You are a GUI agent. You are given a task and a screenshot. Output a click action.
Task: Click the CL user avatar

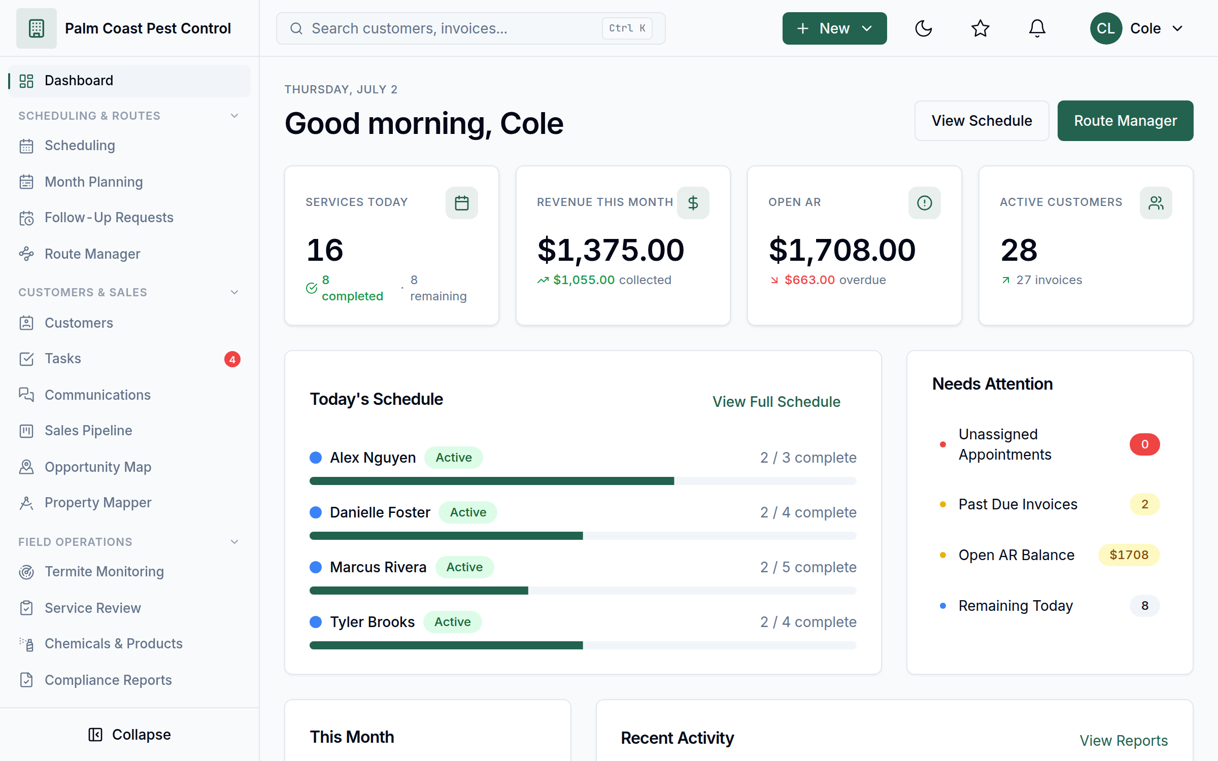(x=1106, y=28)
